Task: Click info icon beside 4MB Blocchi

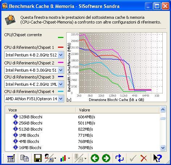Action: click(16, 141)
